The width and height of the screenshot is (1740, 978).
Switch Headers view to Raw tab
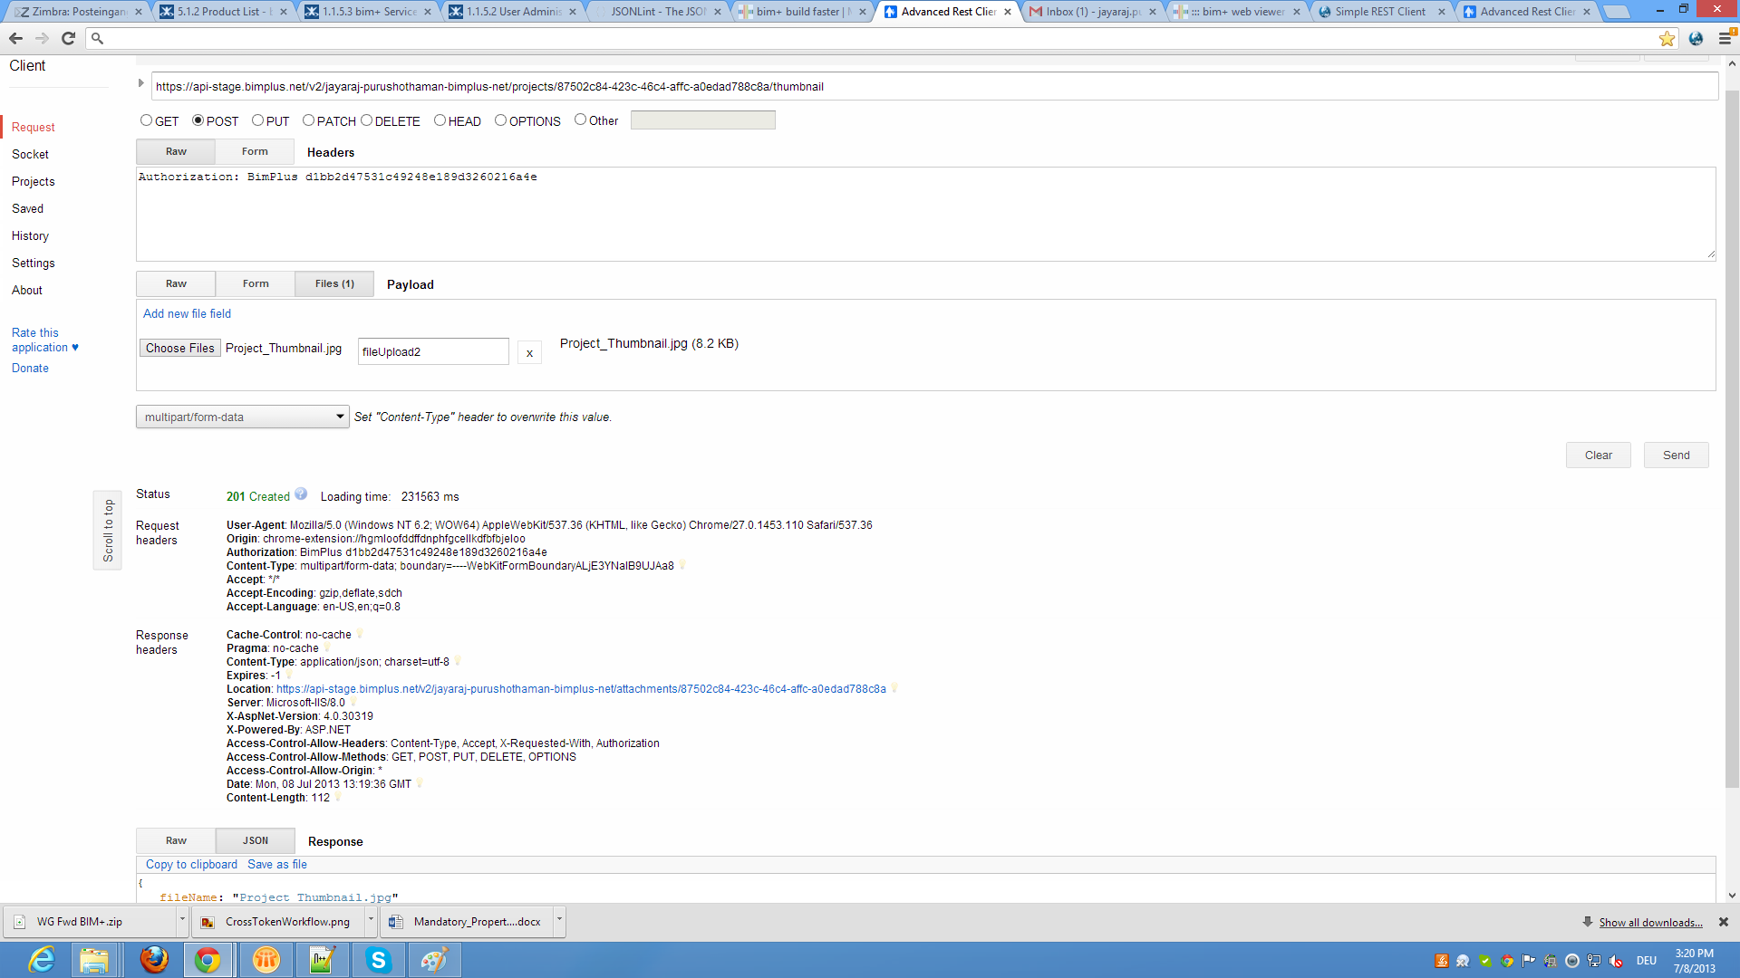(176, 151)
